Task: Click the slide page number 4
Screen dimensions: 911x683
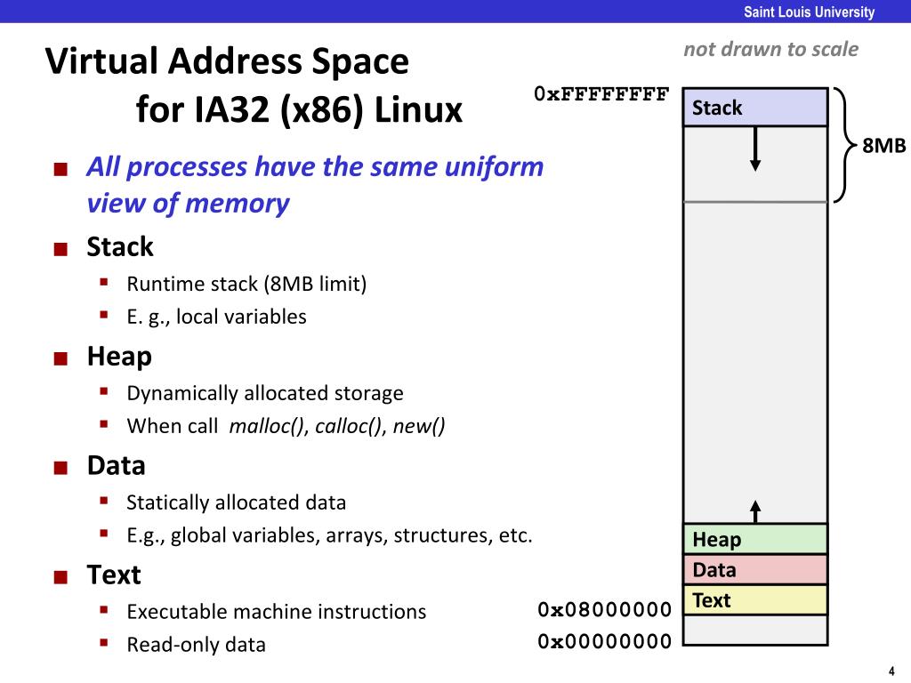Action: tap(891, 671)
